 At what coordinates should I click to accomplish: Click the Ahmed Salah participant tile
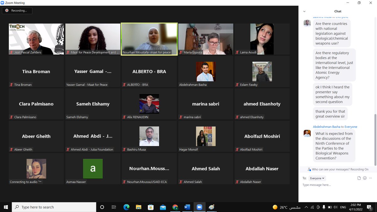(206, 169)
